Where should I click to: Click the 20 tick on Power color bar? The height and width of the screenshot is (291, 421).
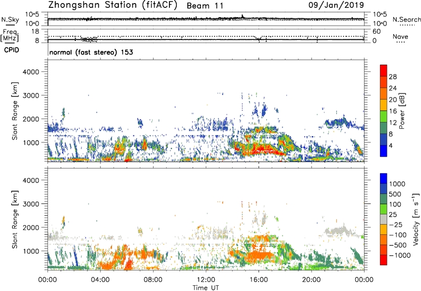coord(393,100)
